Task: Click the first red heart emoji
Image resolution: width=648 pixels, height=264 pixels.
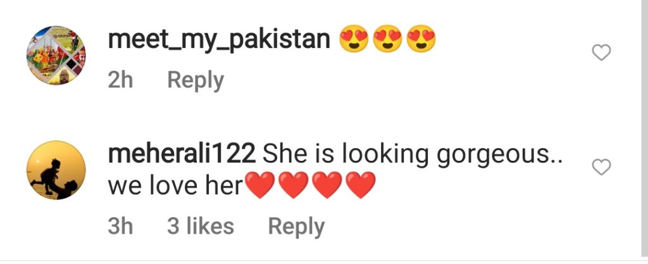Action: pos(260,185)
